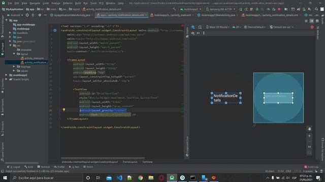
Task: Click the red Stop button in toolbar
Action: click(x=279, y=9)
